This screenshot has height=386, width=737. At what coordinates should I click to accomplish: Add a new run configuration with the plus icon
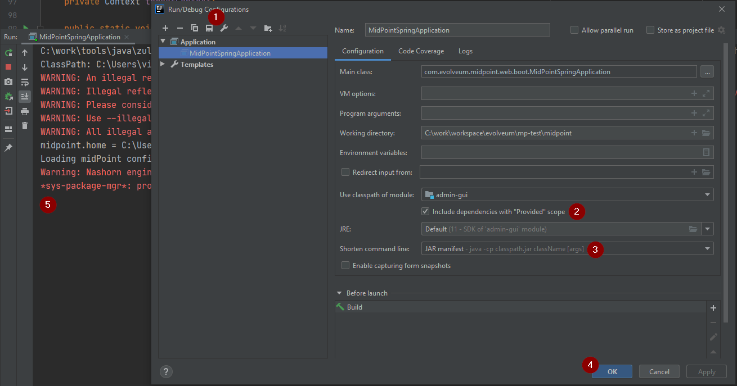[165, 28]
